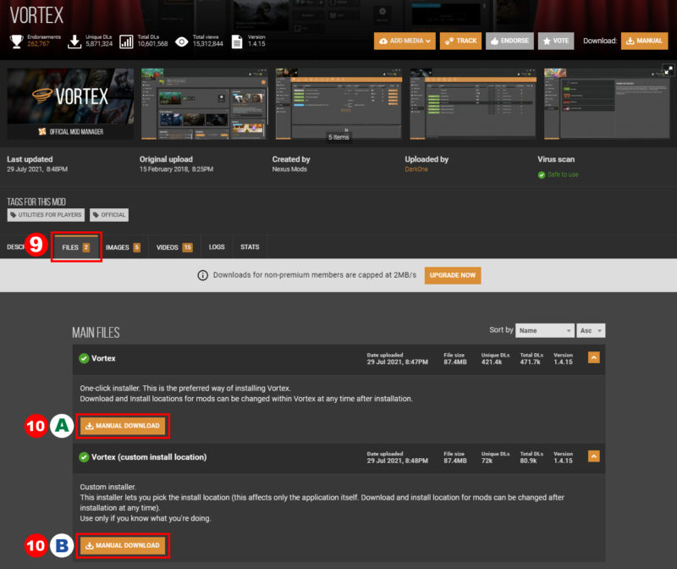Click the Version document icon
Image resolution: width=677 pixels, height=569 pixels.
point(237,41)
